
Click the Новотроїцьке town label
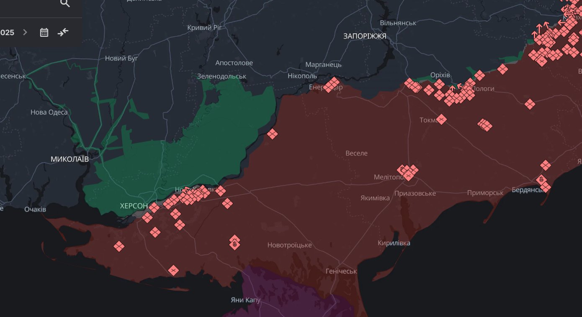289,245
